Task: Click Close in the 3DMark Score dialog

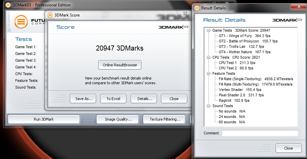Action: pyautogui.click(x=174, y=99)
